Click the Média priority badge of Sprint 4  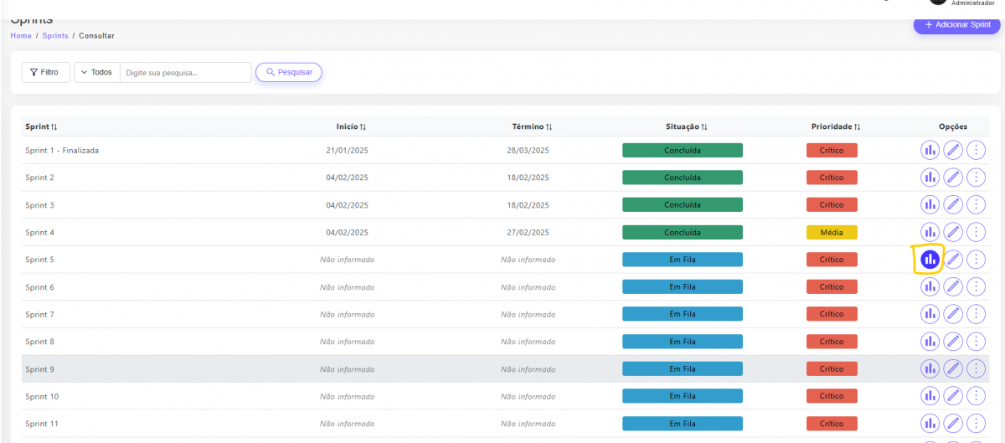[x=832, y=232]
